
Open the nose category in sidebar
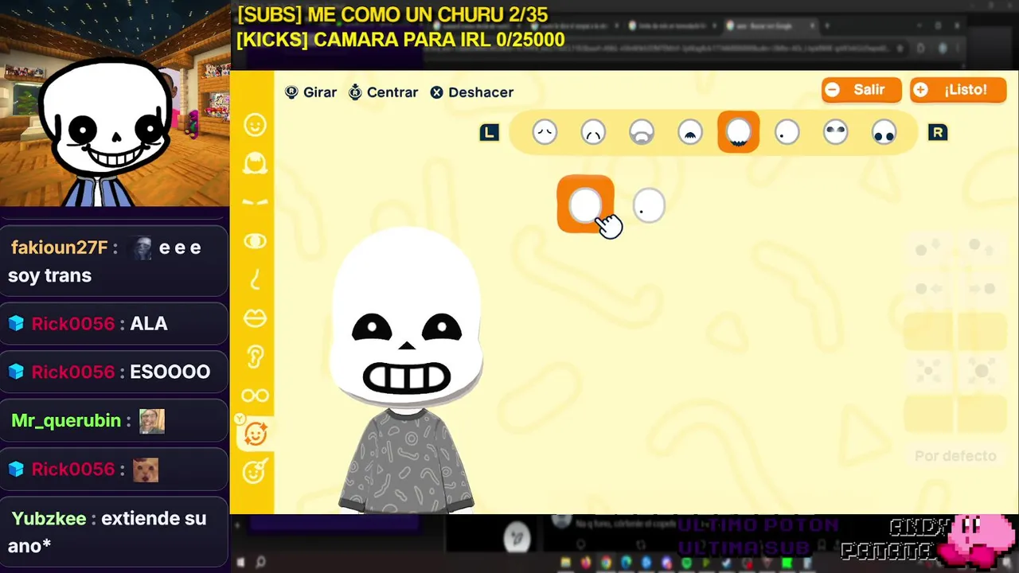255,279
